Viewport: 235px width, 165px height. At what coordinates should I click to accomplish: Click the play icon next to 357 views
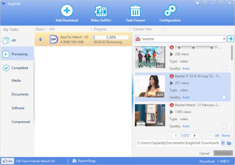172,83
